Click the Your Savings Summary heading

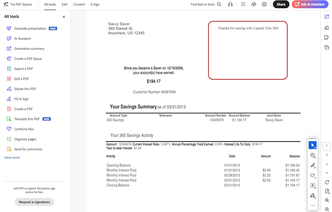(x=133, y=107)
